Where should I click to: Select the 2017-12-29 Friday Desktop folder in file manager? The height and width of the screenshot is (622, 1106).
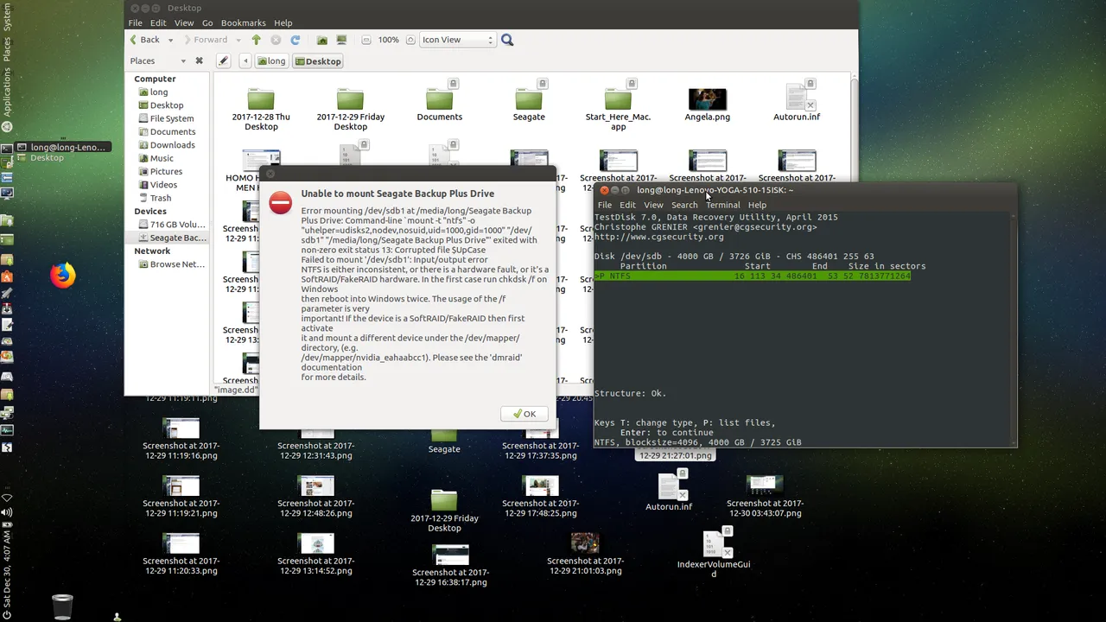[350, 98]
